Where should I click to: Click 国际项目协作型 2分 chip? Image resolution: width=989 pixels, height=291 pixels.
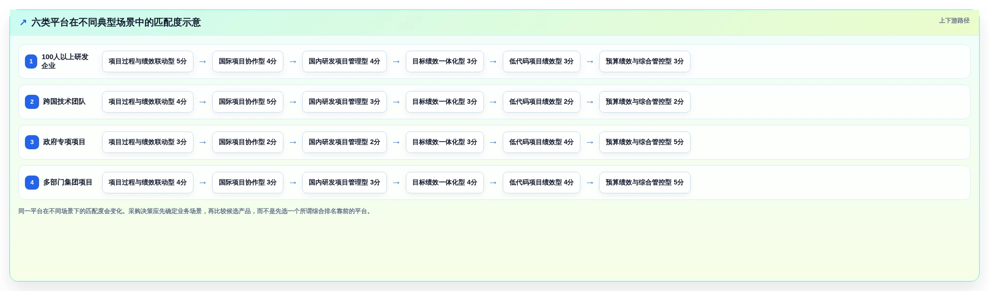click(248, 142)
